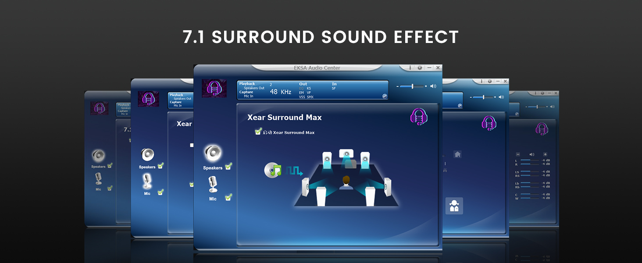Screen dimensions: 642x263
Task: Click the headset logo at top-left of front window
Action: 214,88
